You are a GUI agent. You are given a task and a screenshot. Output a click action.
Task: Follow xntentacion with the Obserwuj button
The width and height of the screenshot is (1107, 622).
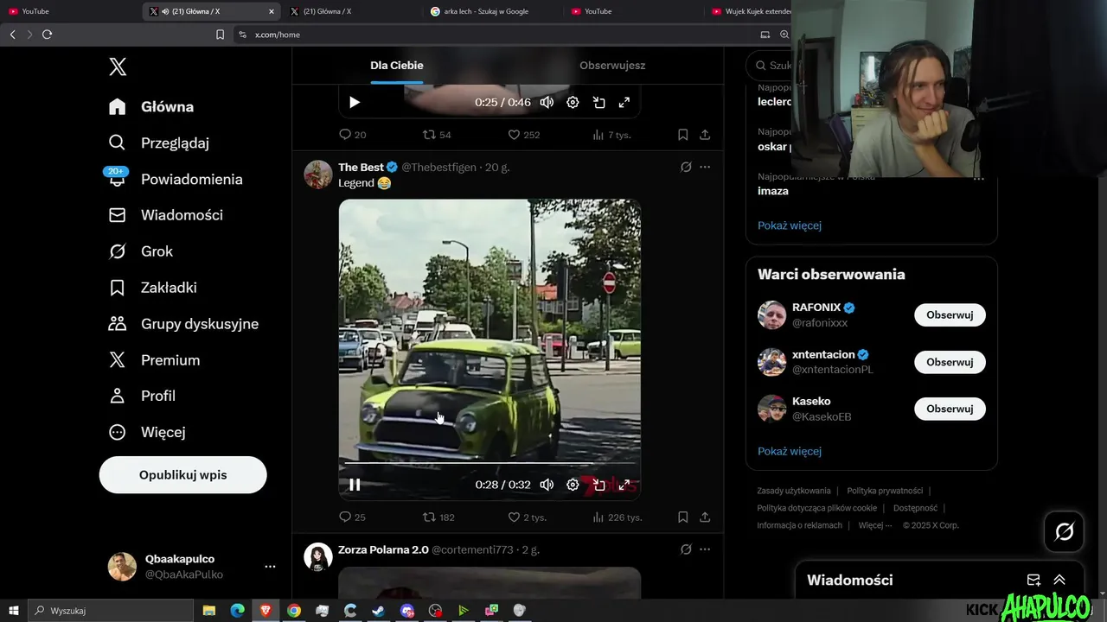(950, 362)
